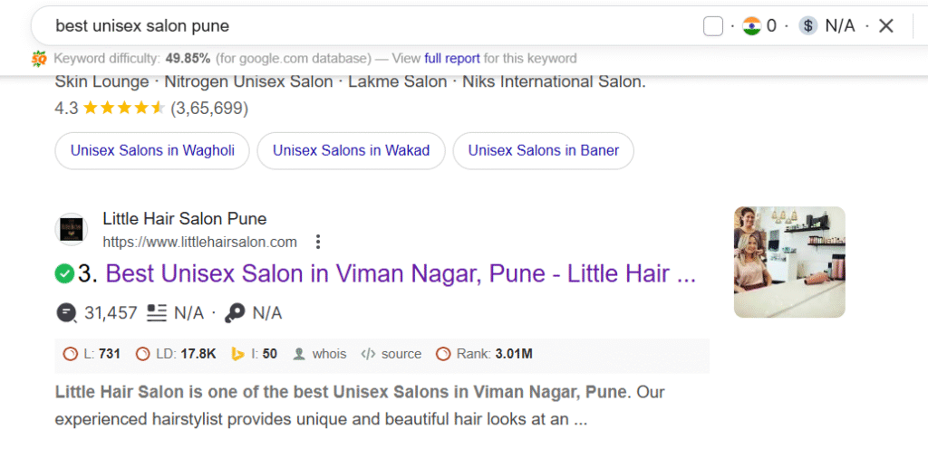Click the 49.85% keyword difficulty value
The width and height of the screenshot is (928, 458).
click(x=188, y=59)
